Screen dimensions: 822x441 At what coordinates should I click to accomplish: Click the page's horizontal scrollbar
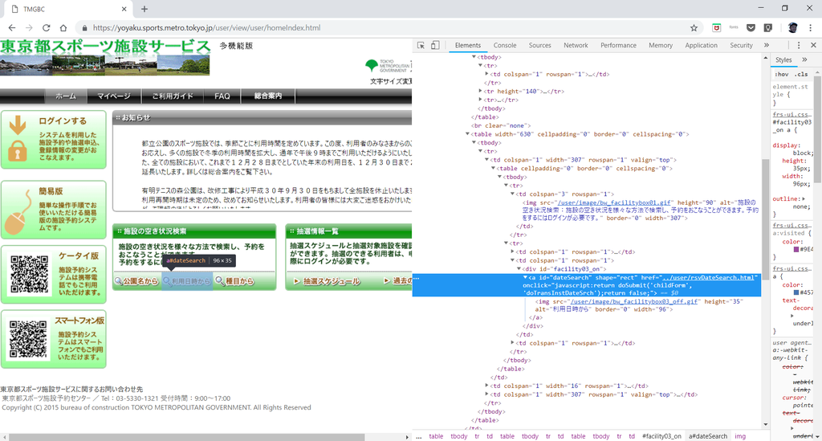pyautogui.click(x=186, y=437)
